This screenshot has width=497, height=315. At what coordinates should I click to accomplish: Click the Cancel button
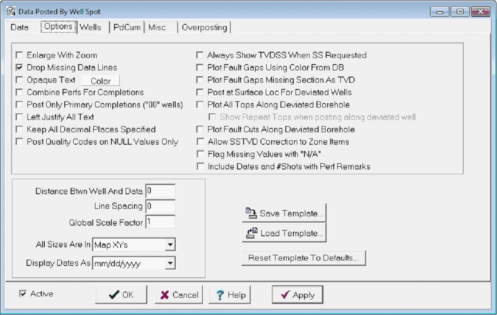pos(179,295)
